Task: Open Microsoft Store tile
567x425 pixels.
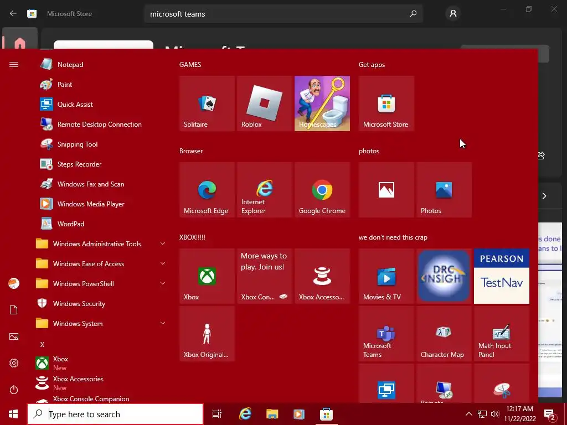Action: (x=386, y=103)
